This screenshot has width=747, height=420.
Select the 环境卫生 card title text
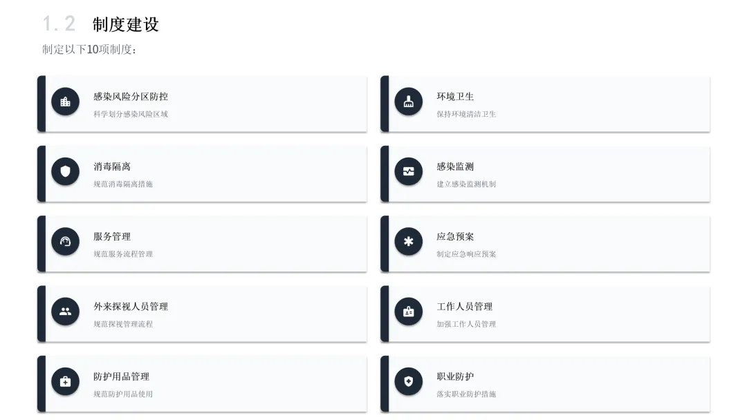pos(455,97)
